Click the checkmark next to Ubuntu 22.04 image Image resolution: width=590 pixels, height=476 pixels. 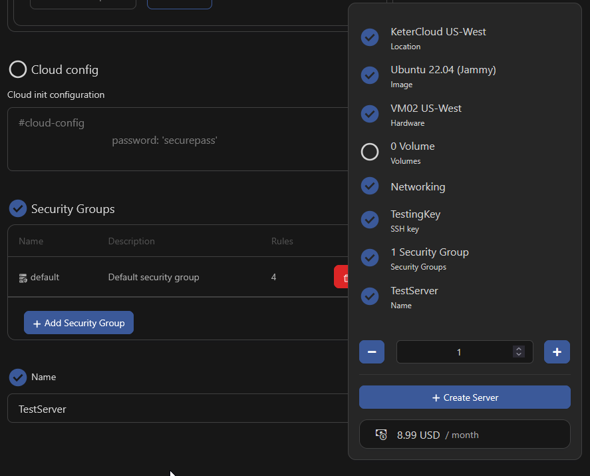[x=370, y=75]
